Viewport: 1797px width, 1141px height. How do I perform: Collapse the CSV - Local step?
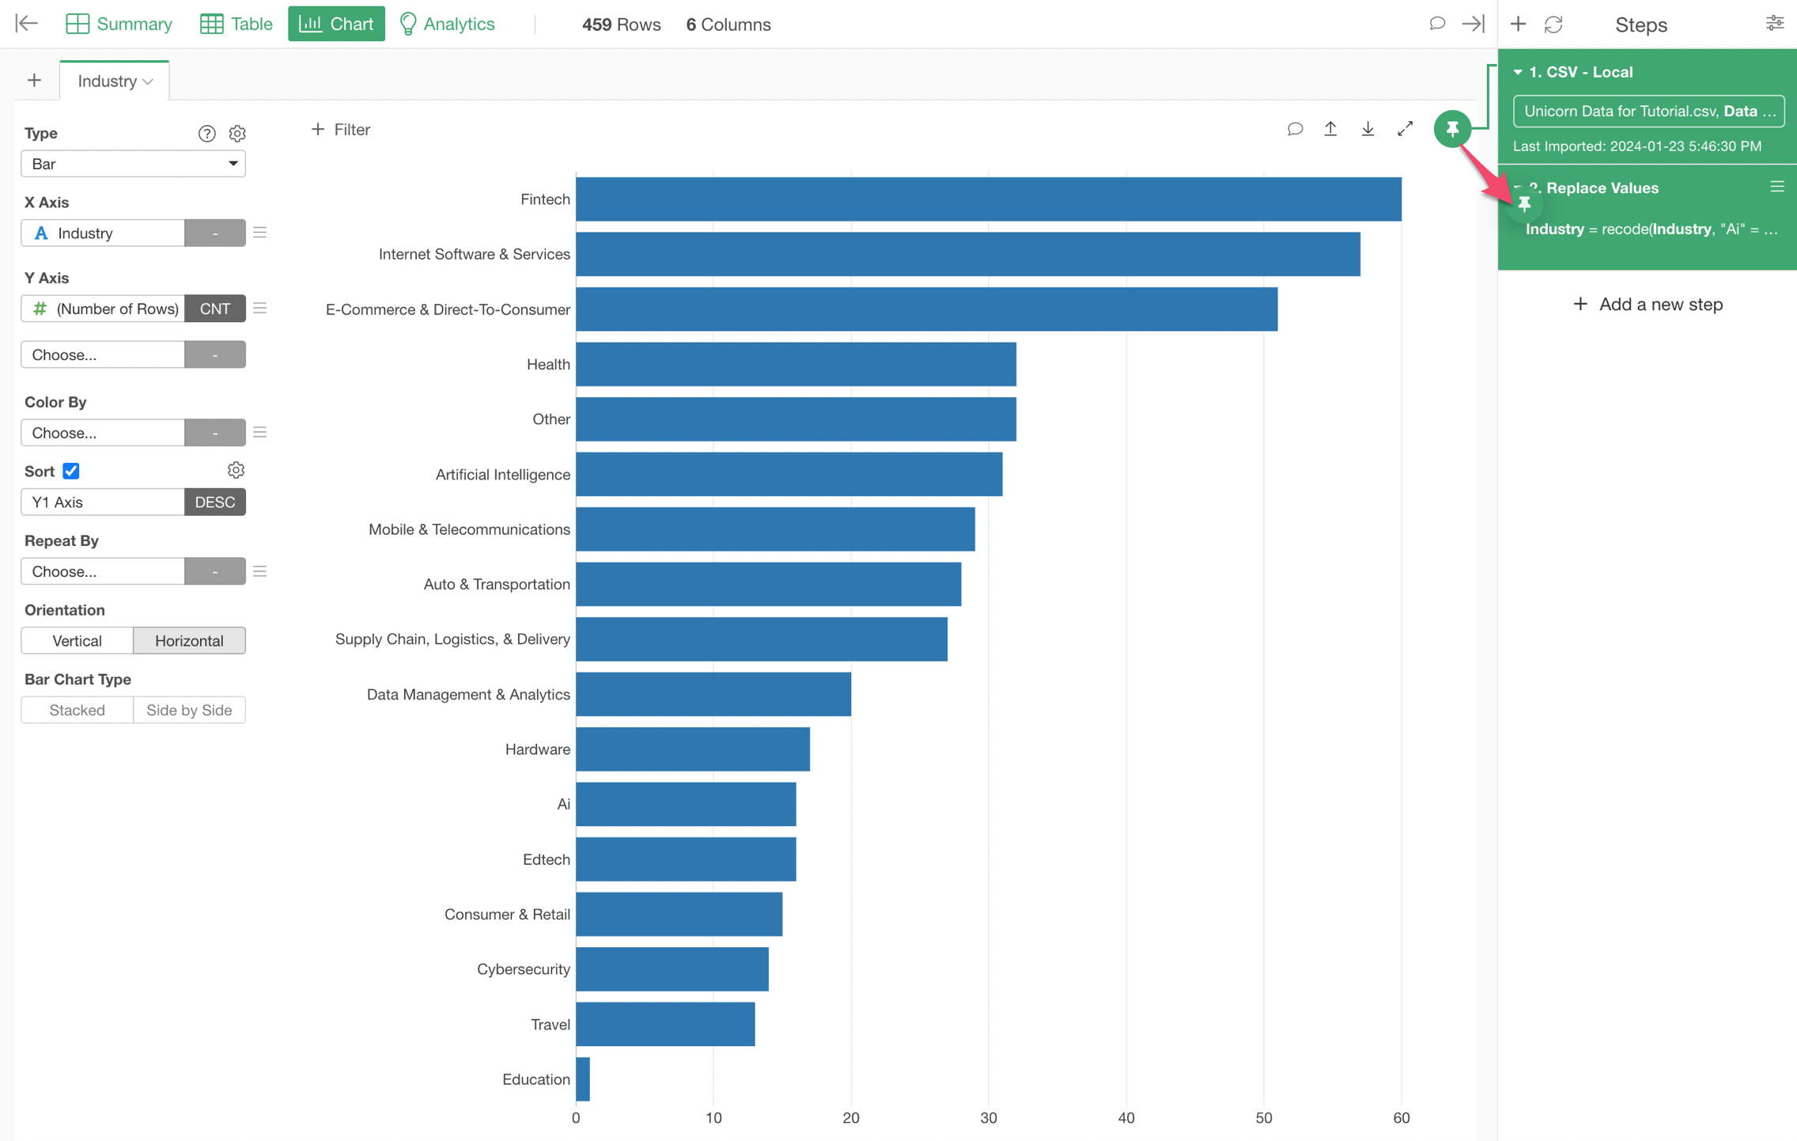tap(1518, 72)
